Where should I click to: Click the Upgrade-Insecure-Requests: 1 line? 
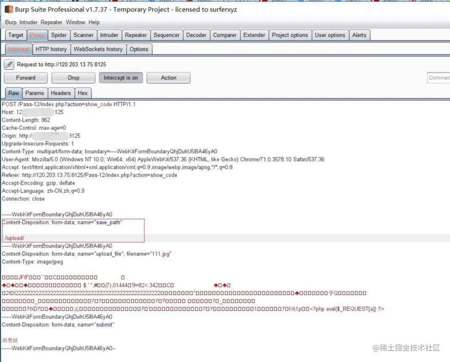click(38, 143)
